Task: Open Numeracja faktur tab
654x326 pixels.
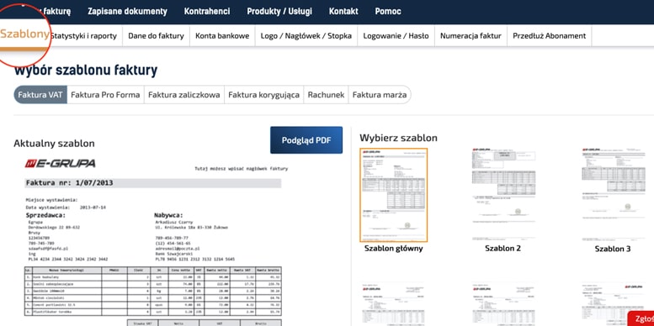Action: pyautogui.click(x=471, y=36)
